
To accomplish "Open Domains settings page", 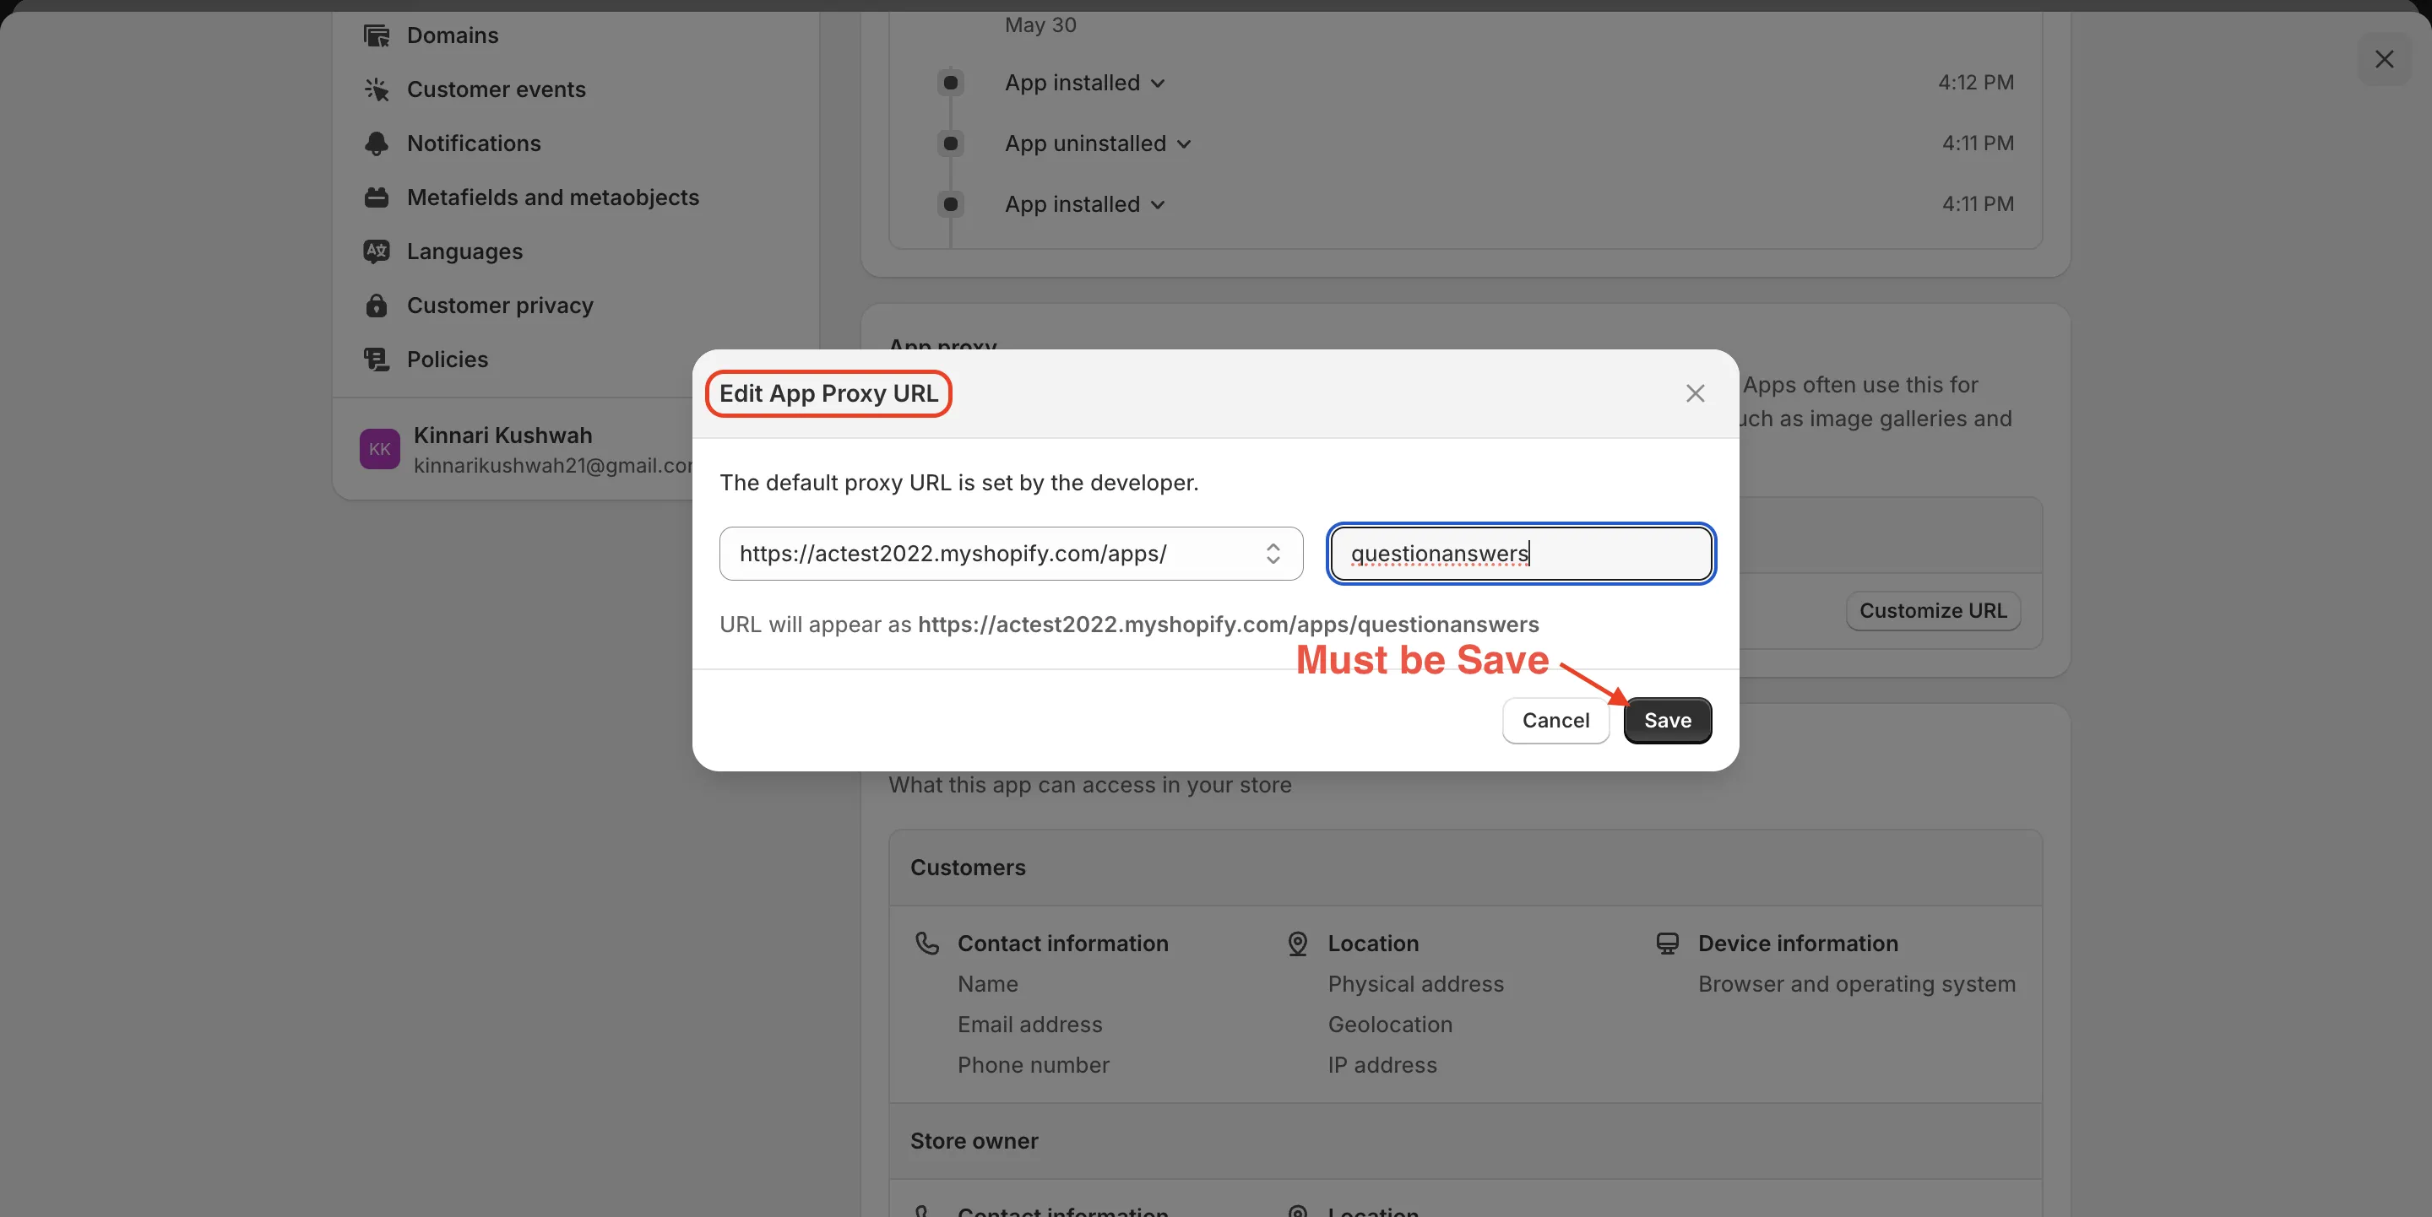I will pyautogui.click(x=453, y=35).
